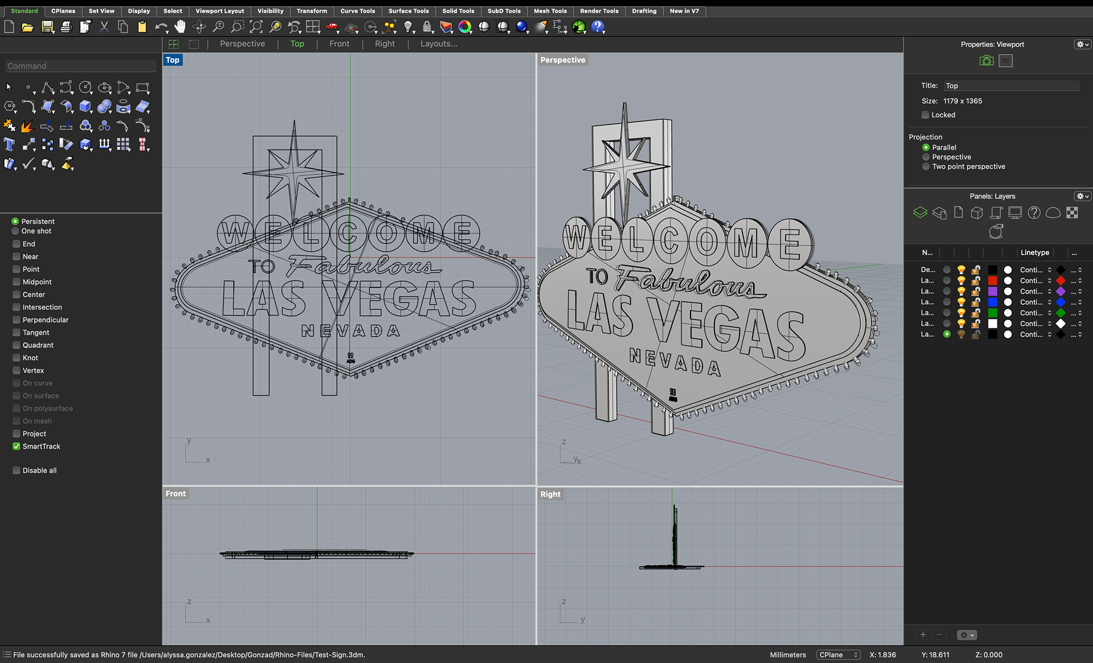Click the color wheel icon in toolbar
Screen dimensions: 1093x663
(465, 27)
